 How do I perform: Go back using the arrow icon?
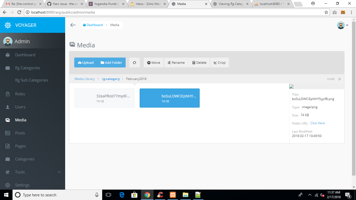pos(73,25)
